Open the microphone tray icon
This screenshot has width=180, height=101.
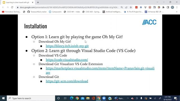tap(141, 98)
